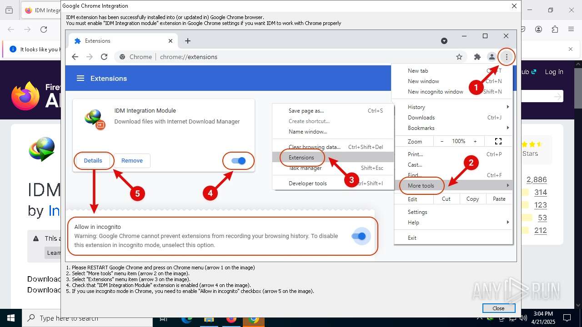This screenshot has height=327, width=582.
Task: Click Firefox back arrow behind the dialog
Action: point(11,30)
